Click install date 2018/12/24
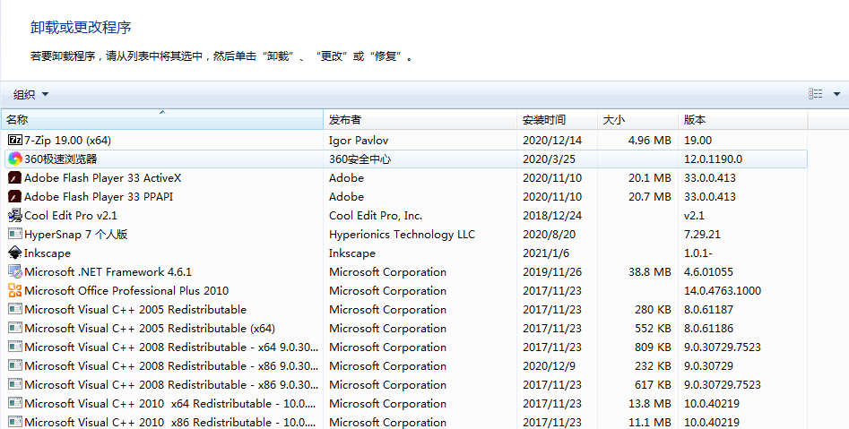 pyautogui.click(x=552, y=215)
